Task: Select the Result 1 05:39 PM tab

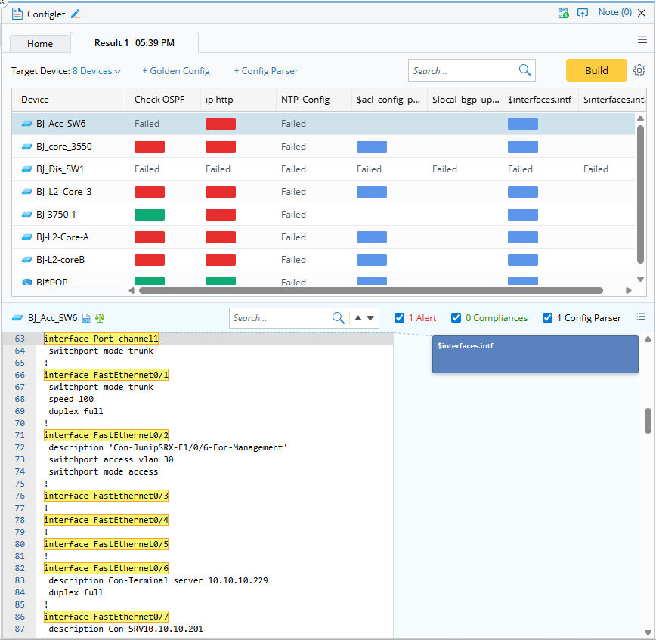Action: [134, 43]
